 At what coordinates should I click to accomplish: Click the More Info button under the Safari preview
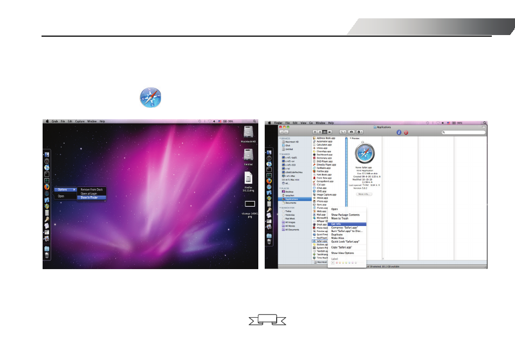pyautogui.click(x=364, y=194)
